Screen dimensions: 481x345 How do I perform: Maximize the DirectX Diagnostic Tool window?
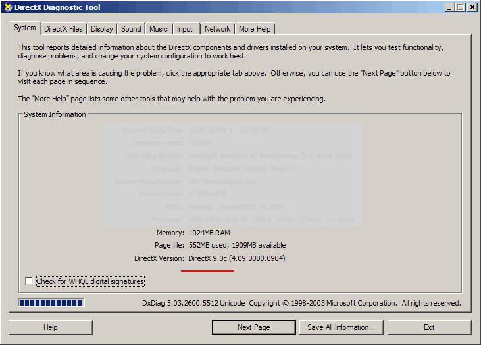point(461,7)
